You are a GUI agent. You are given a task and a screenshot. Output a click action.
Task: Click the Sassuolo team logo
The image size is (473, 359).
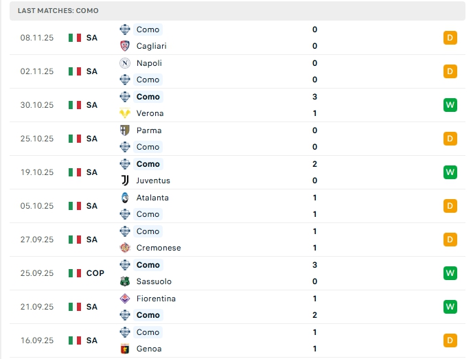(x=125, y=281)
